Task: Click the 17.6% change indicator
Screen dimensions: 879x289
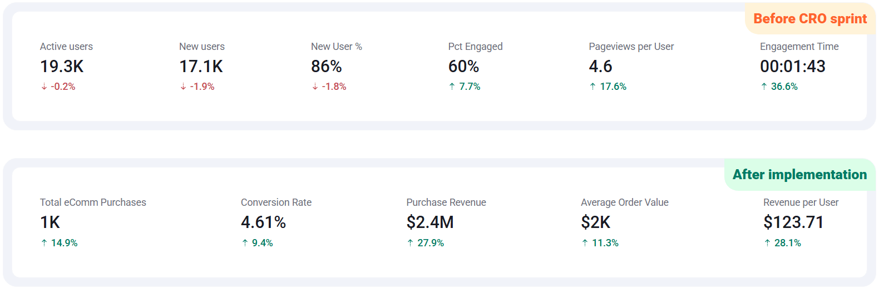Action: 613,87
